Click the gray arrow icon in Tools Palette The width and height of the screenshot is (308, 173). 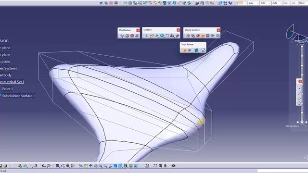190,50
